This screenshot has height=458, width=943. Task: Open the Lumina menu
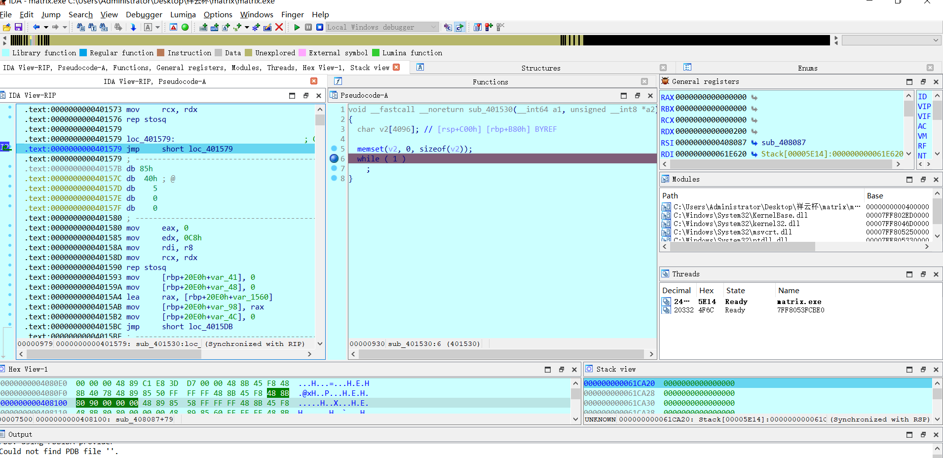click(183, 15)
